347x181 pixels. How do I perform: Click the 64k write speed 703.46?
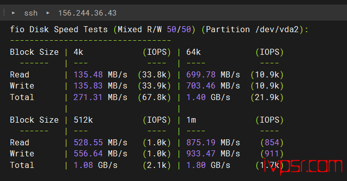pos(201,86)
